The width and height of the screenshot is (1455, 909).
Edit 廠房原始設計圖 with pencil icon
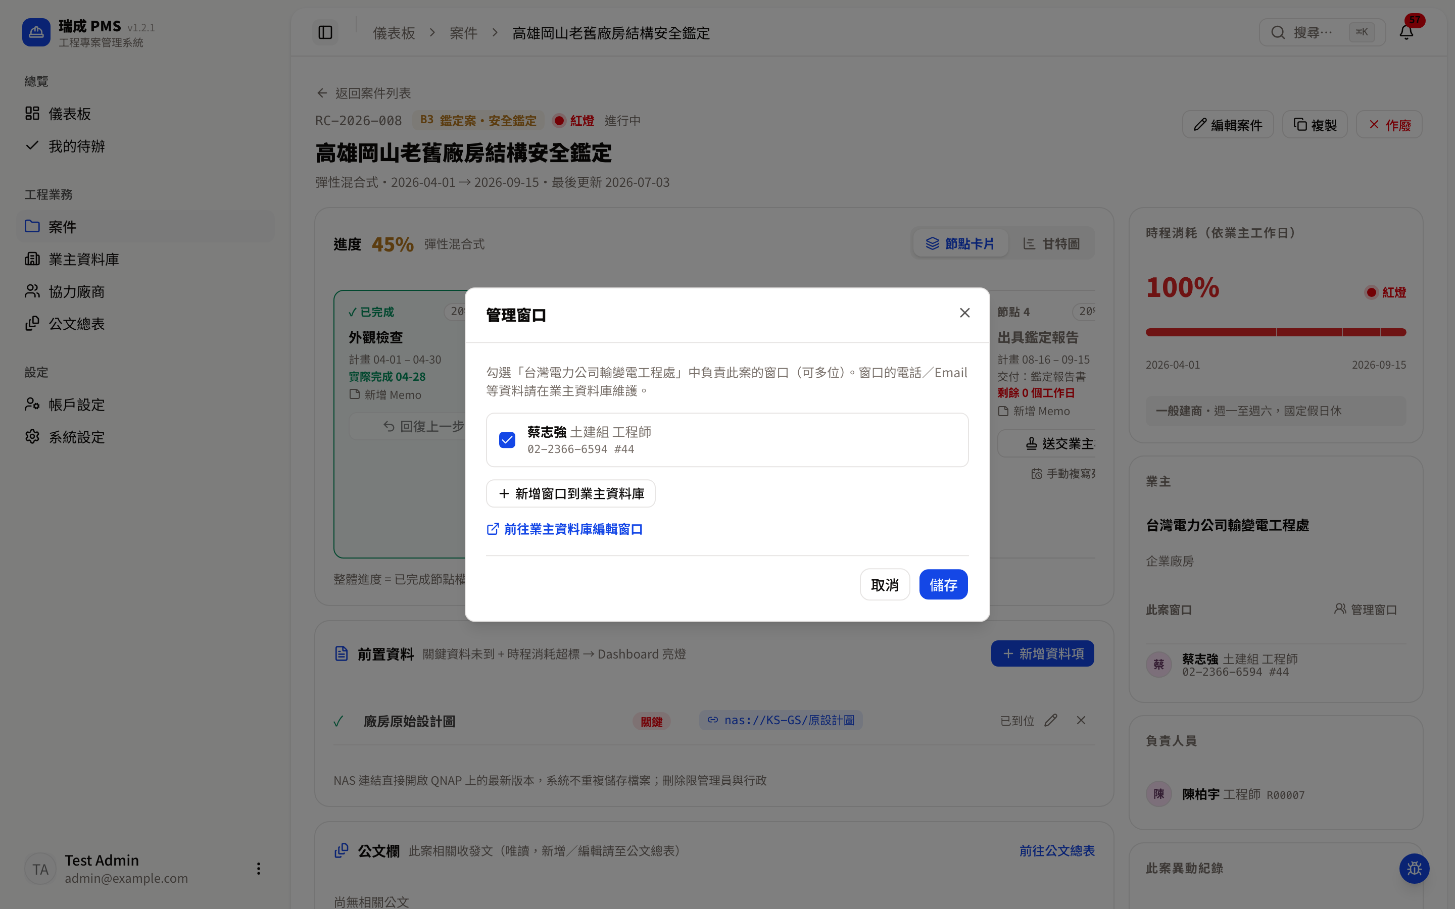coord(1050,720)
